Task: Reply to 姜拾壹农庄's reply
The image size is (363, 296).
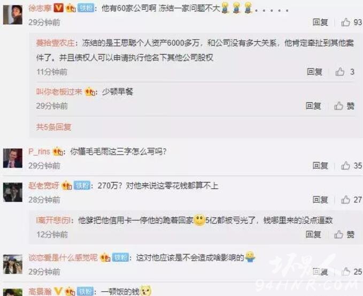Action: coord(314,72)
